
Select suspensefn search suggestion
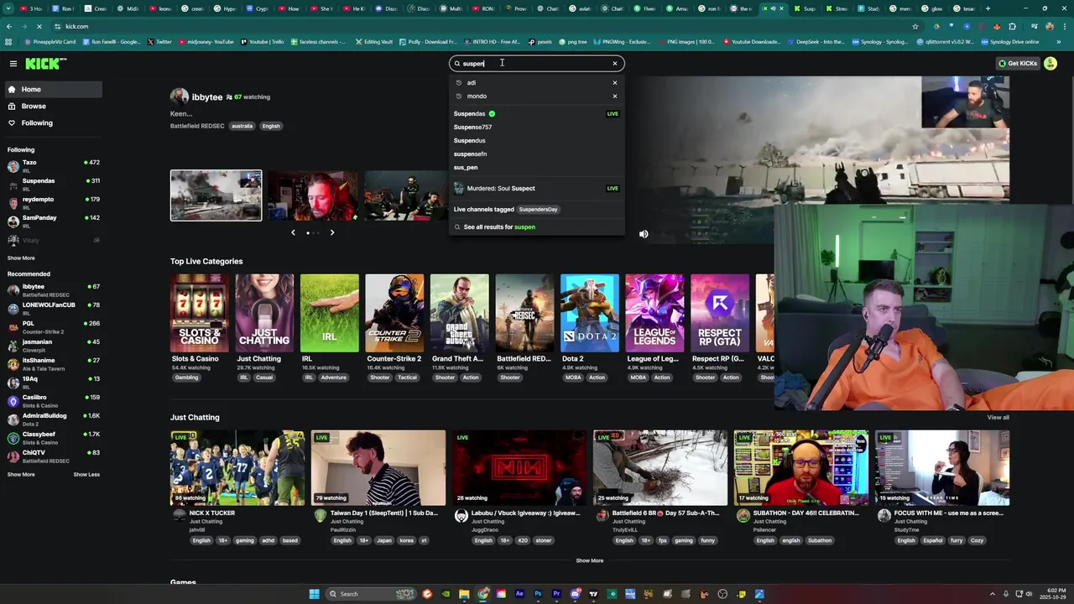536,154
